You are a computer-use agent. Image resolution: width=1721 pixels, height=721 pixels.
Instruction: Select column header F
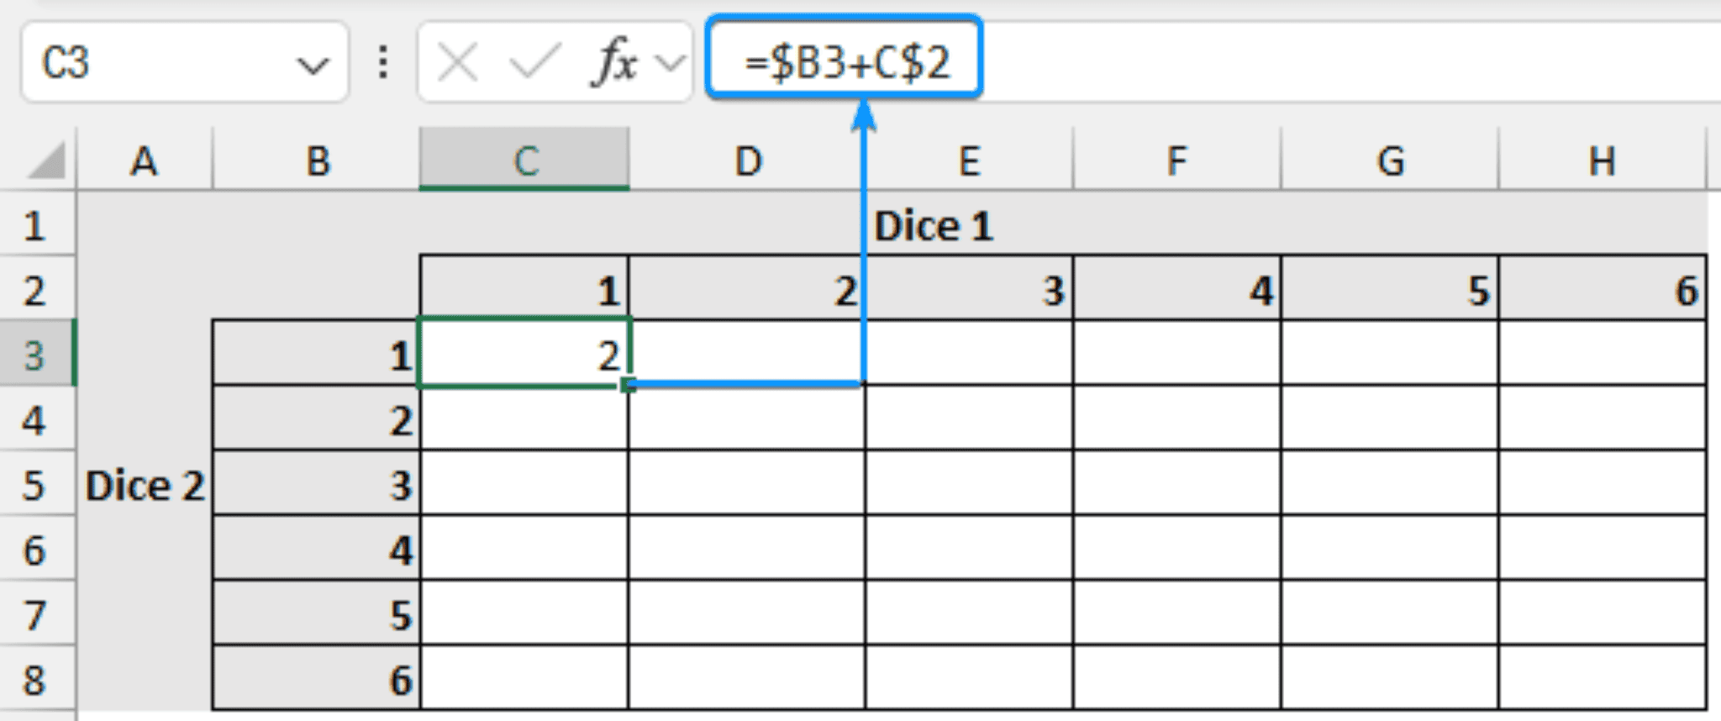1176,160
